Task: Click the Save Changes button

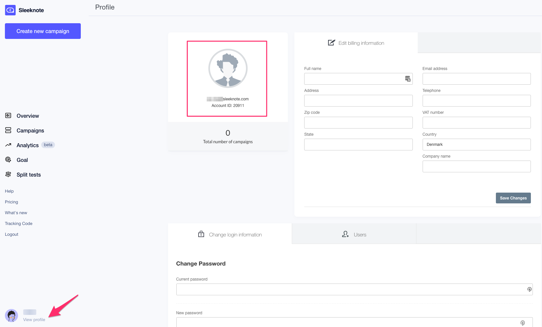Action: pyautogui.click(x=513, y=198)
